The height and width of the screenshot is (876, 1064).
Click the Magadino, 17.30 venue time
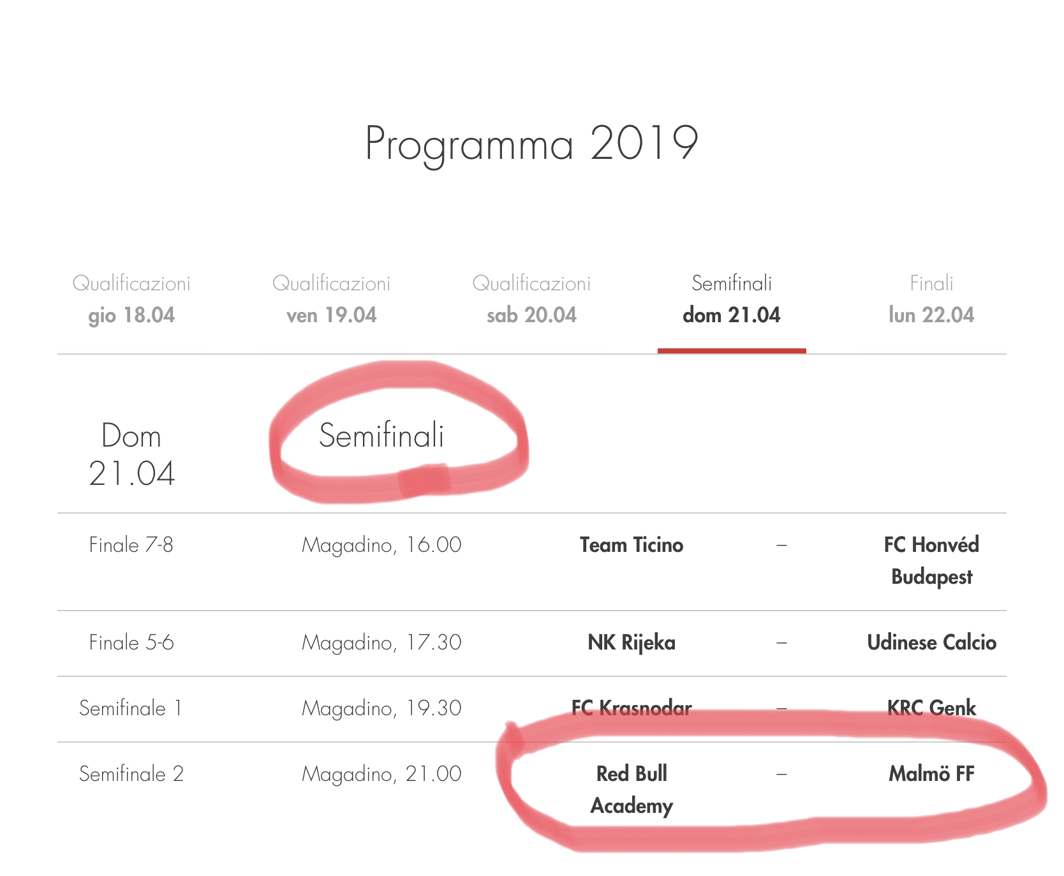point(381,642)
